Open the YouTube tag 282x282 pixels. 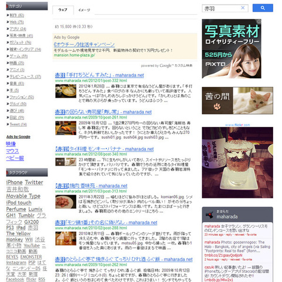[x=32, y=246]
